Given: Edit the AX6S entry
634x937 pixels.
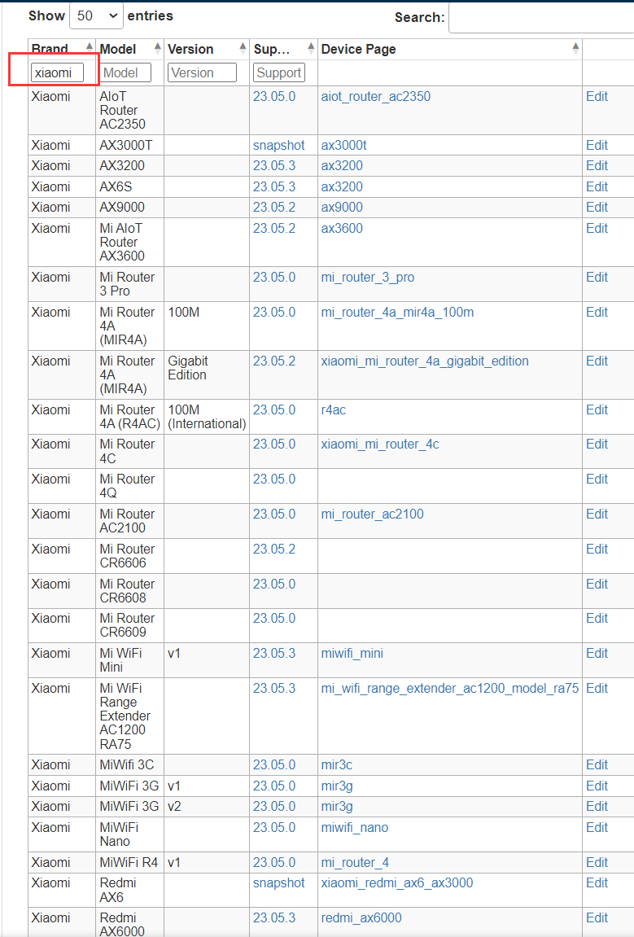Looking at the screenshot, I should click(597, 186).
